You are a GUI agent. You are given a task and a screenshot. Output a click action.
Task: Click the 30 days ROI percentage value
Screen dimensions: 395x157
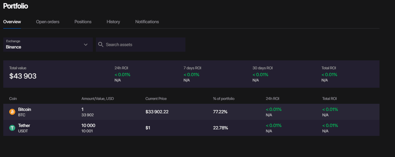coord(260,75)
